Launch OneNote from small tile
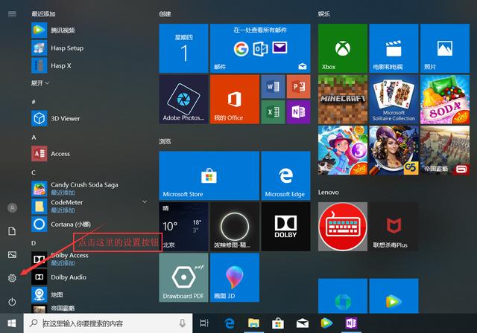Image resolution: width=477 pixels, height=333 pixels. coord(298,112)
